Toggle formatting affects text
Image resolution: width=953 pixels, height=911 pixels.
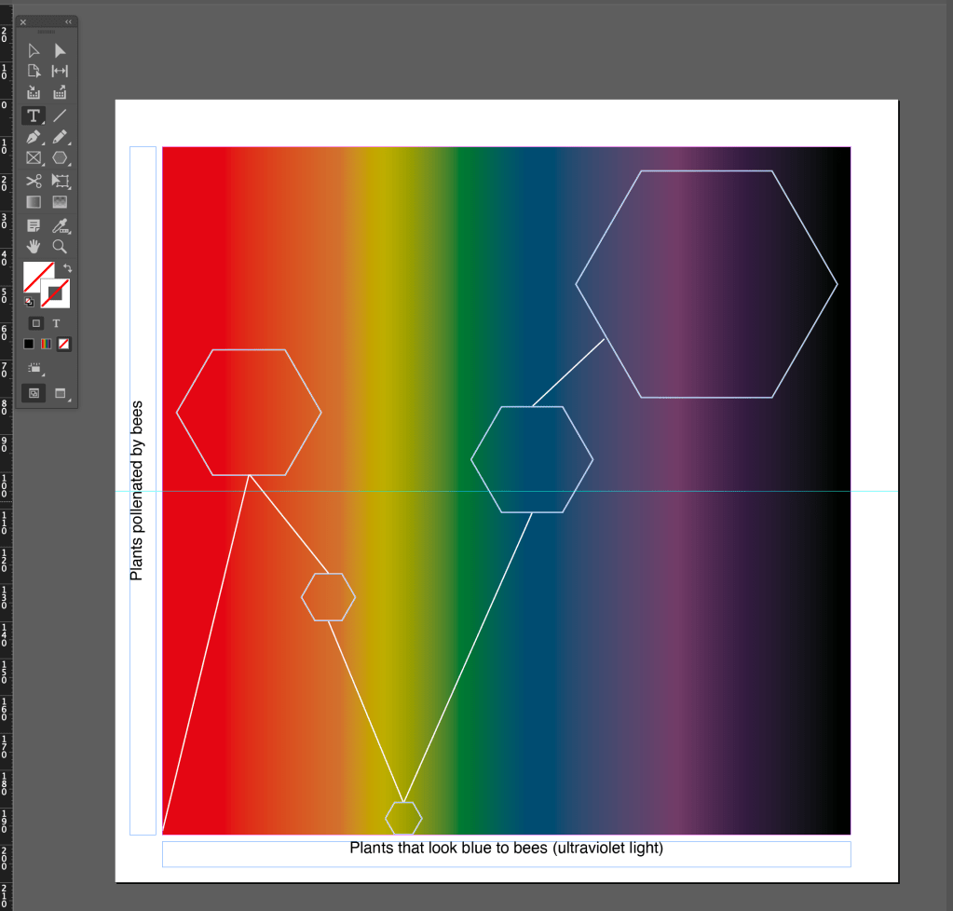click(x=56, y=323)
